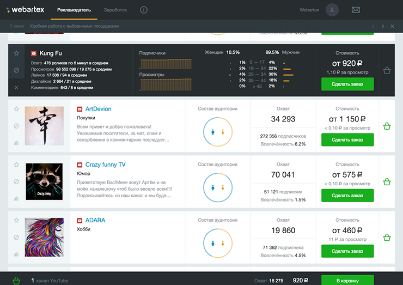Switch to the Заработок tab

pyautogui.click(x=115, y=10)
